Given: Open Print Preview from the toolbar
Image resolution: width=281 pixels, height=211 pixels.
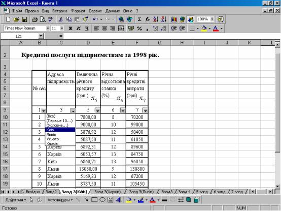Looking at the screenshot, I should pyautogui.click(x=43, y=19).
